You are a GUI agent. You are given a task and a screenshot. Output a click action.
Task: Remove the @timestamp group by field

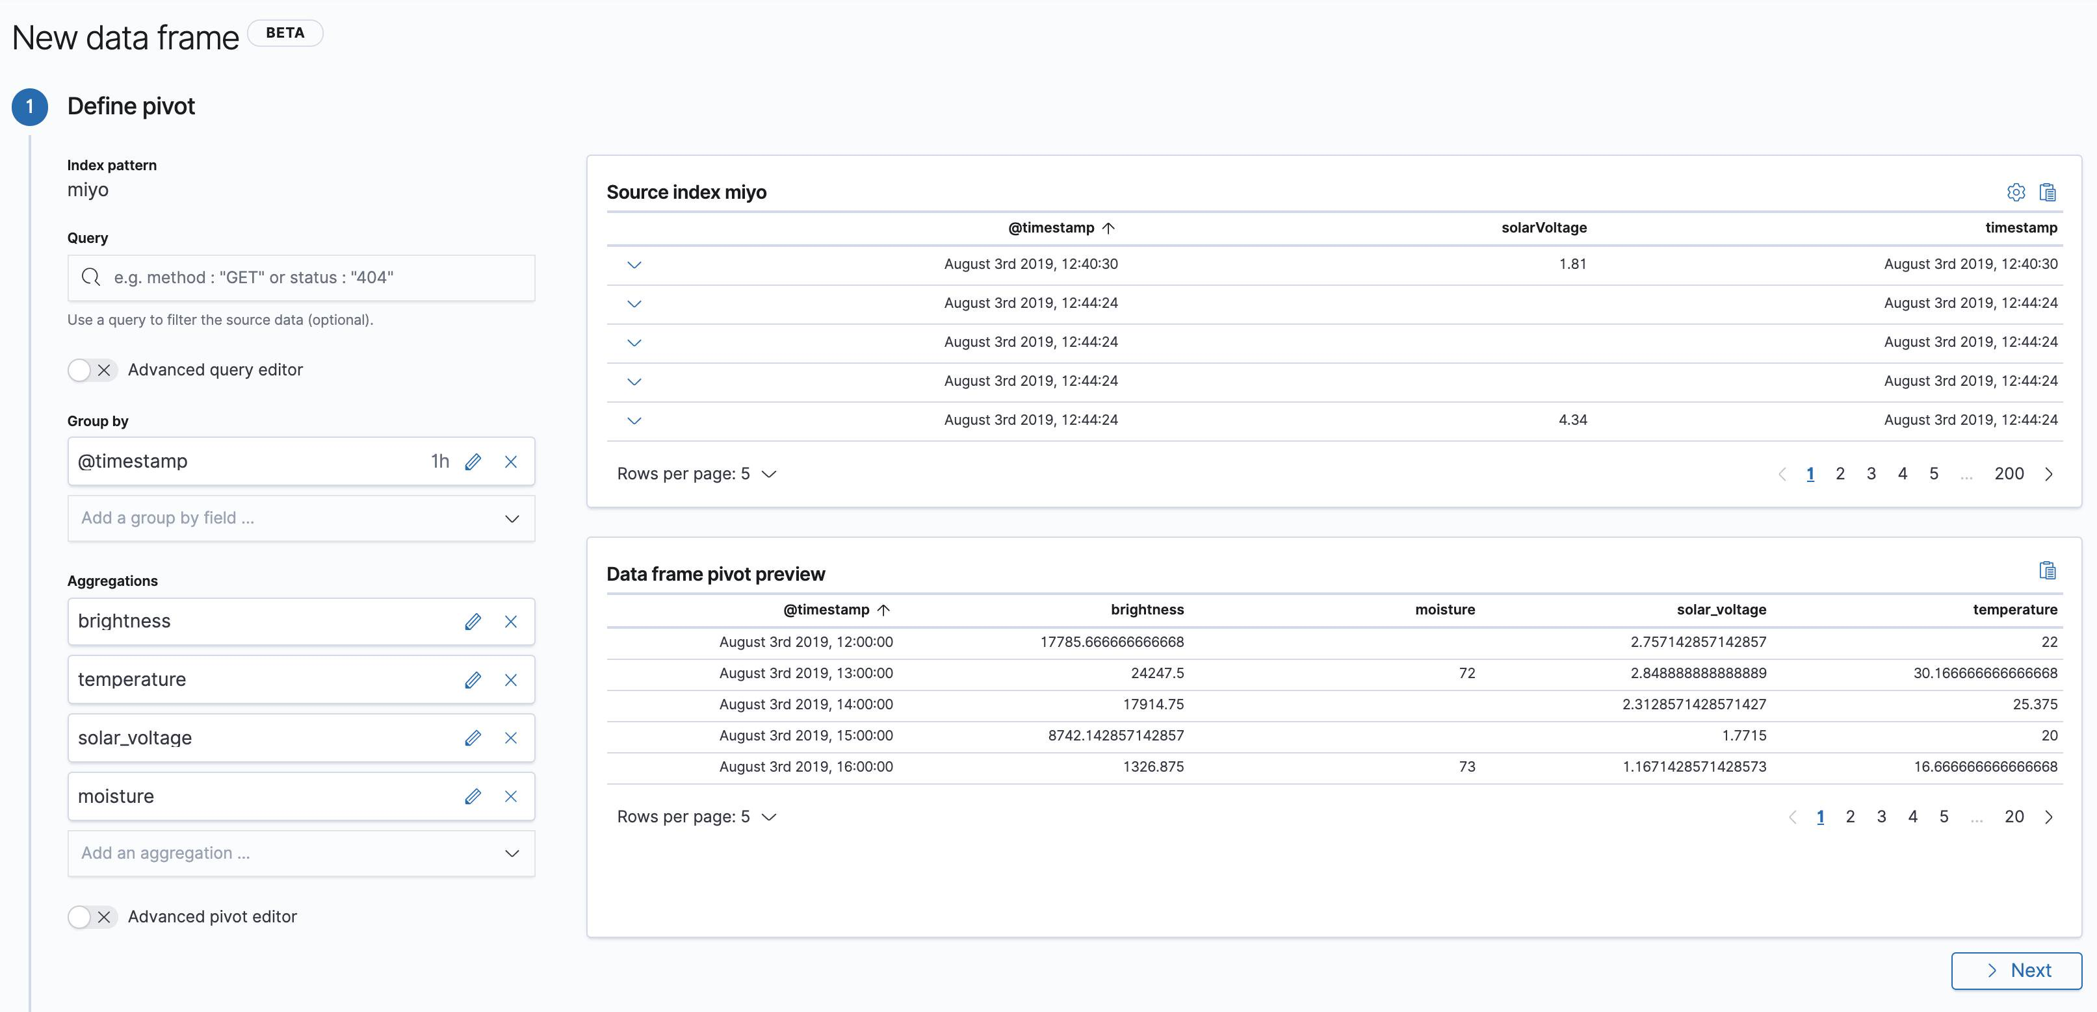coord(510,462)
